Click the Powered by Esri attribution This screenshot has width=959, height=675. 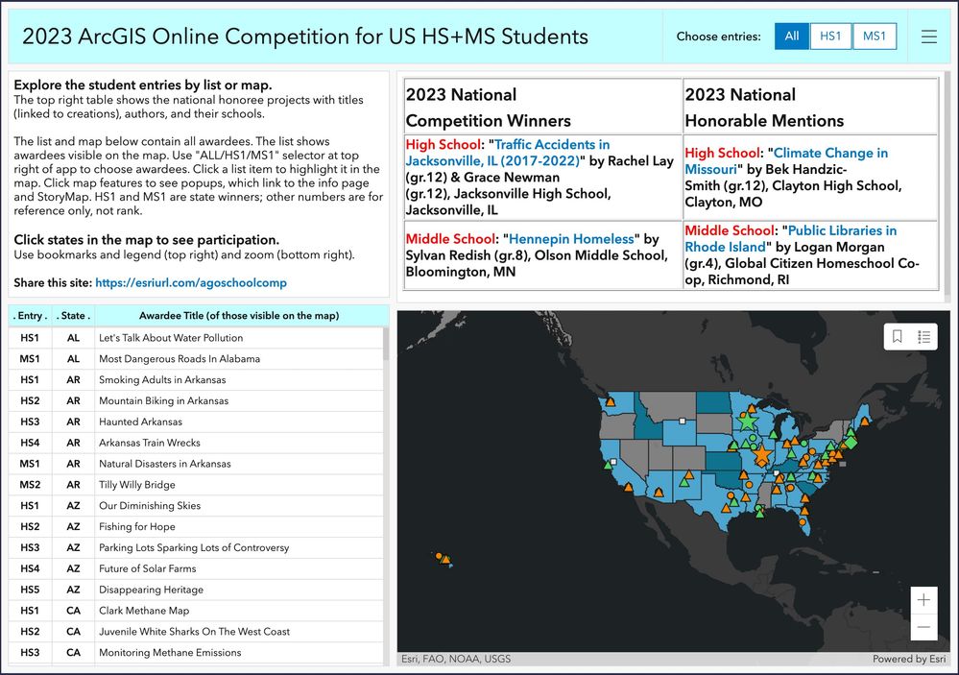click(909, 659)
